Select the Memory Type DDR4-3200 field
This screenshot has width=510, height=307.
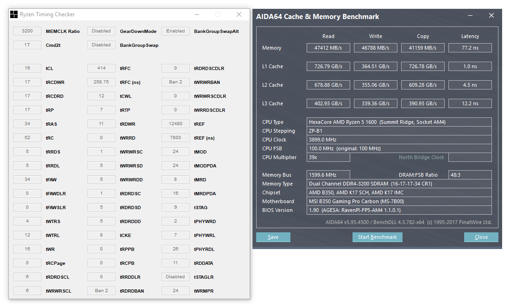pos(399,184)
